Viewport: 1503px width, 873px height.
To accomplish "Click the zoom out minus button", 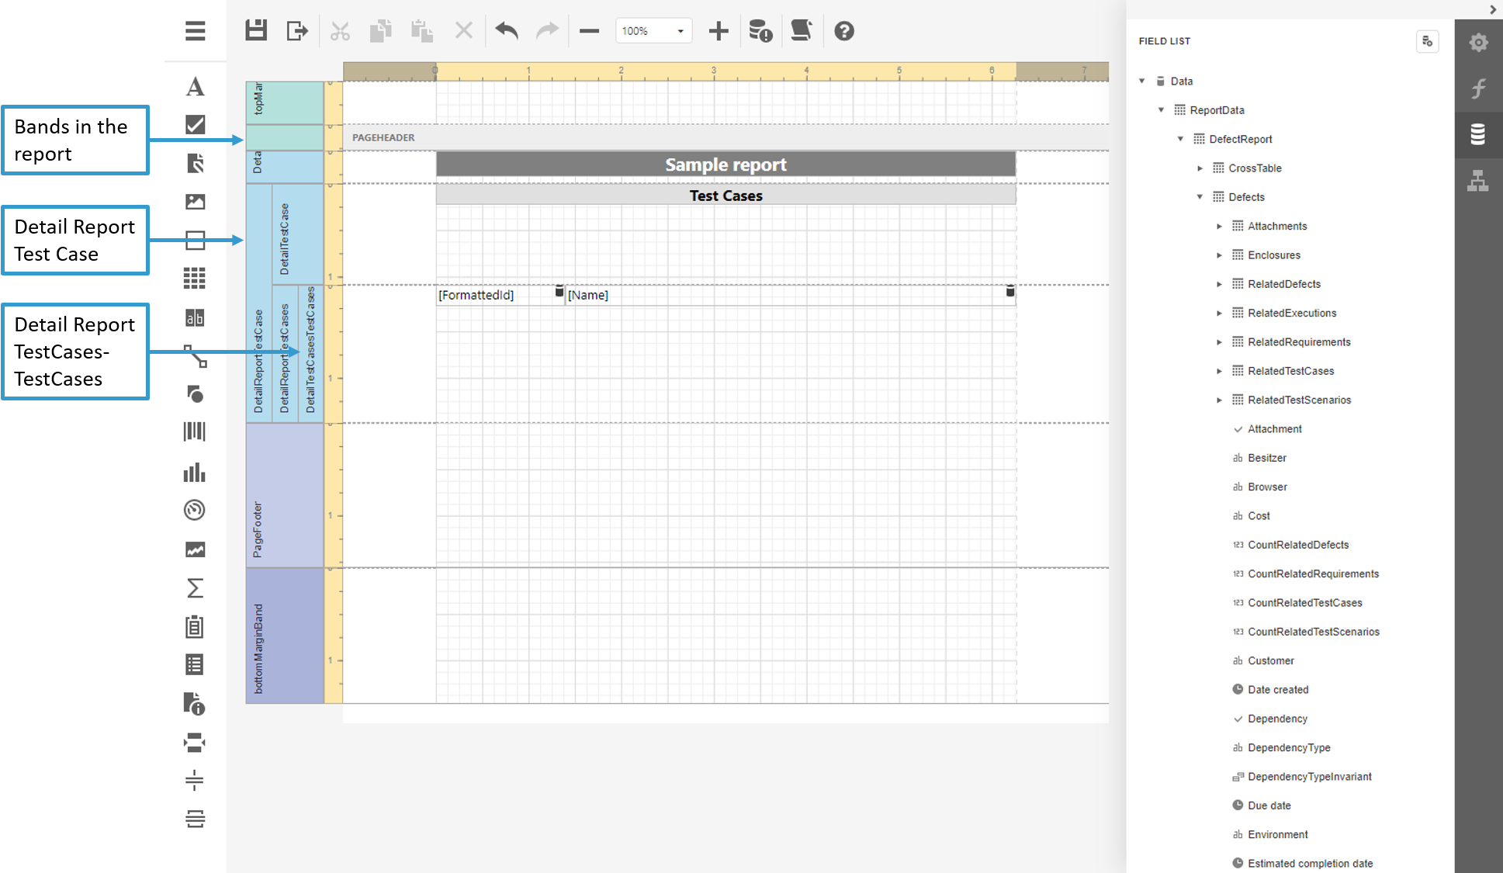I will (x=590, y=31).
